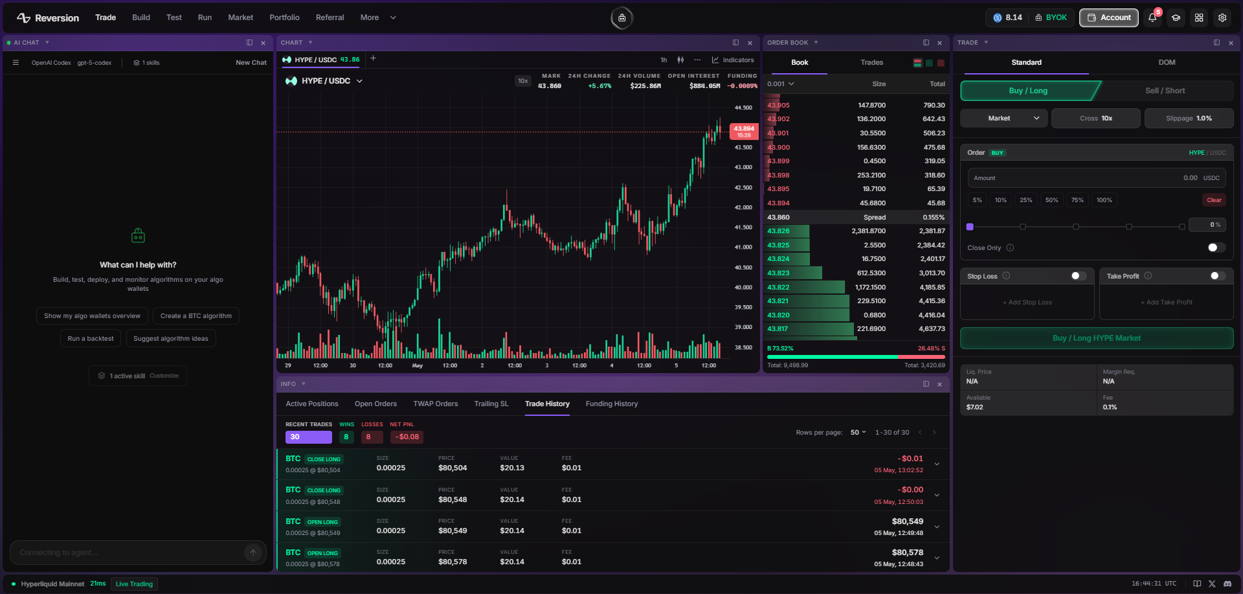The width and height of the screenshot is (1243, 594).
Task: Click Buy / Long HYPE Market button
Action: coord(1097,338)
